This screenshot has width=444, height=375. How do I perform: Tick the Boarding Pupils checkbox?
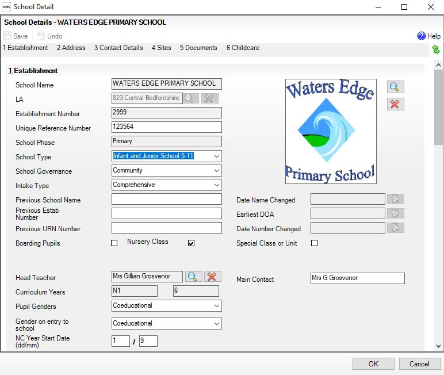click(x=114, y=243)
